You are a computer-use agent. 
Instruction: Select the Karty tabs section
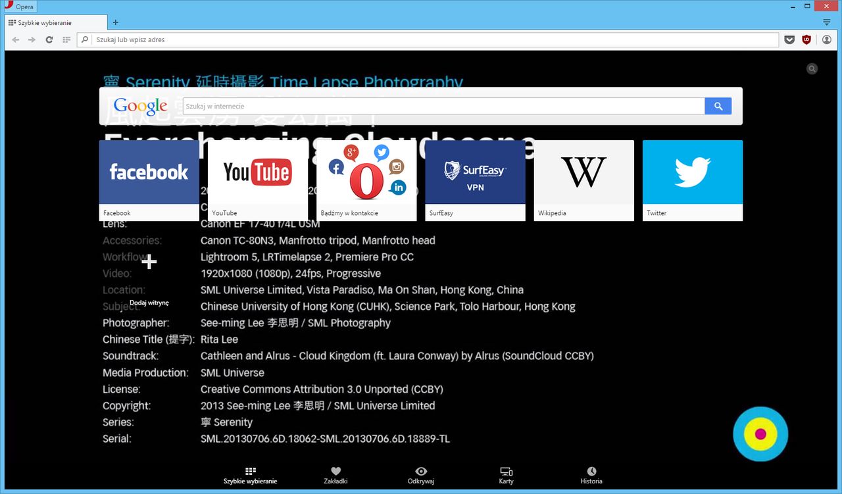click(506, 476)
